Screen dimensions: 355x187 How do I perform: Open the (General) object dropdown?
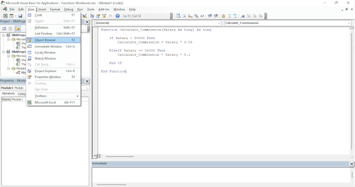[219, 23]
